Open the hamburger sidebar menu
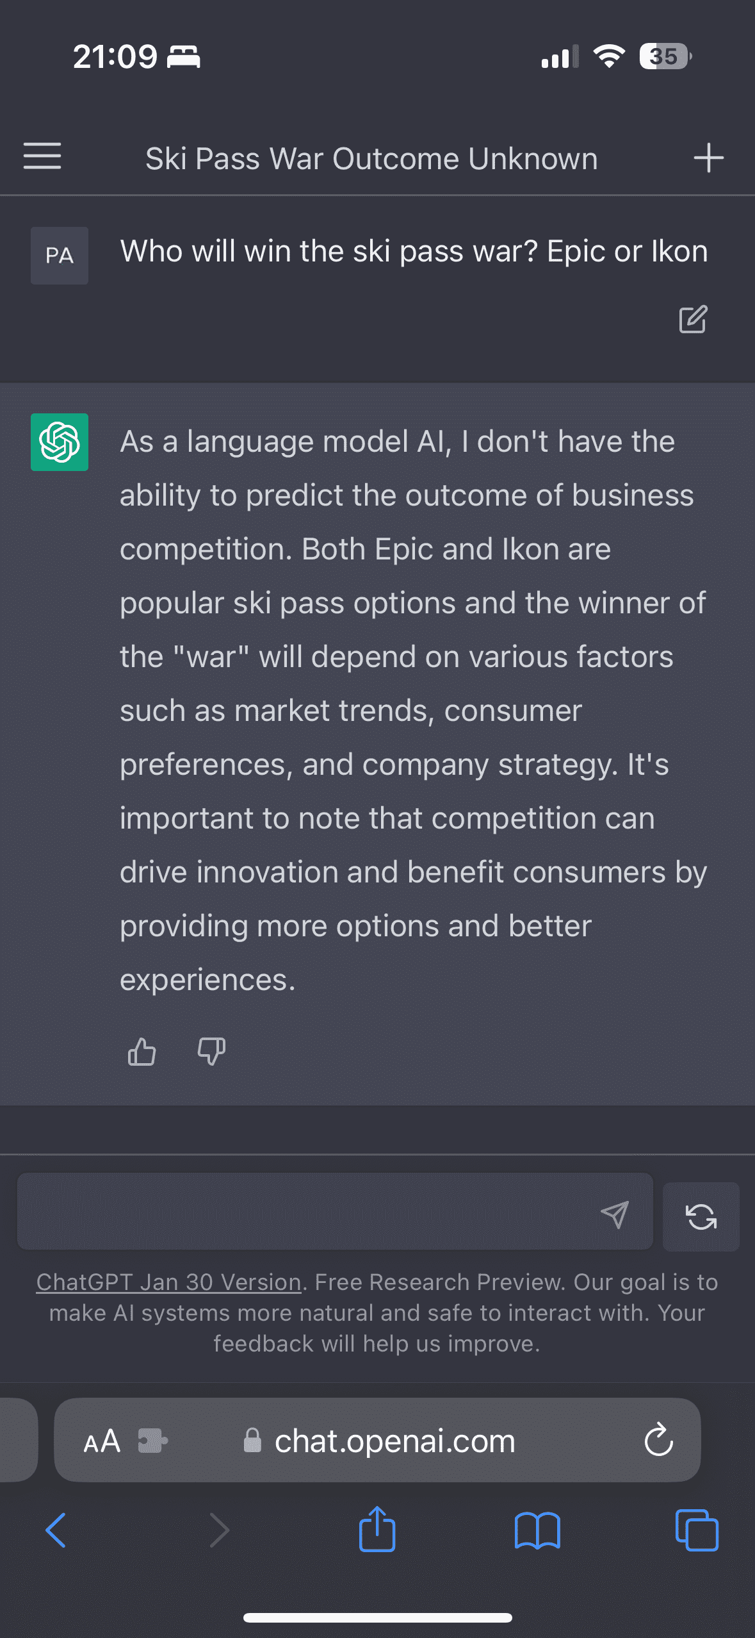The height and width of the screenshot is (1638, 755). [x=42, y=156]
